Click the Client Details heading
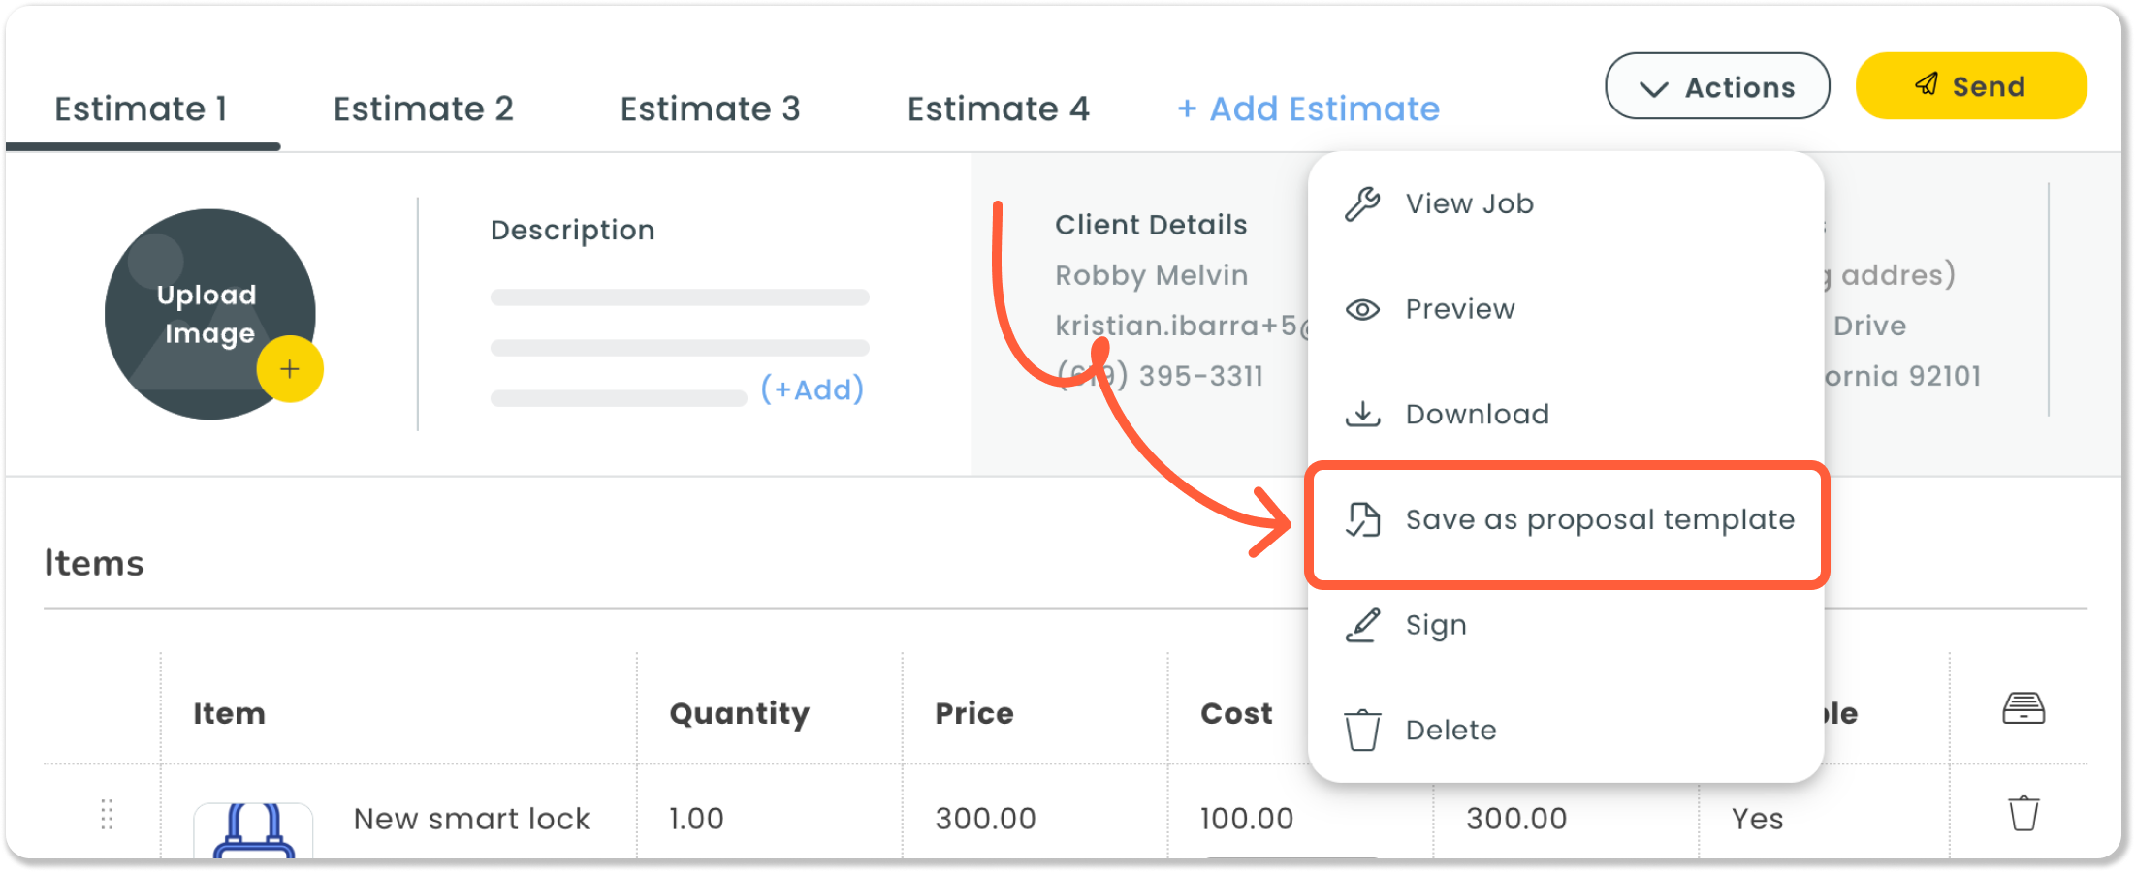The height and width of the screenshot is (872, 2135). pyautogui.click(x=1151, y=225)
